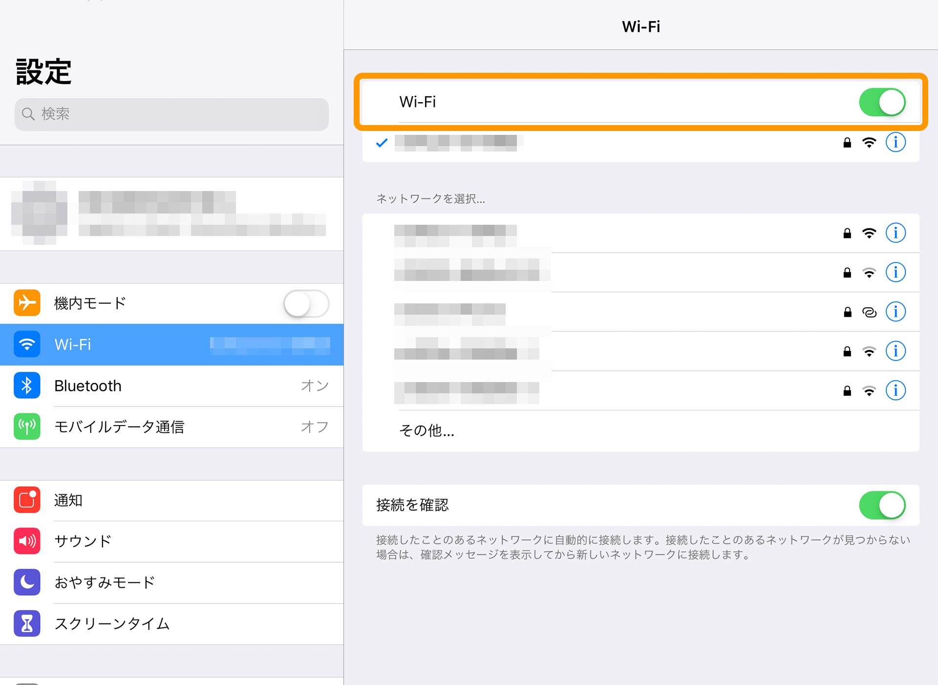Open info for the personal hotspot network entry
Viewport: 938px width, 685px height.
click(895, 311)
